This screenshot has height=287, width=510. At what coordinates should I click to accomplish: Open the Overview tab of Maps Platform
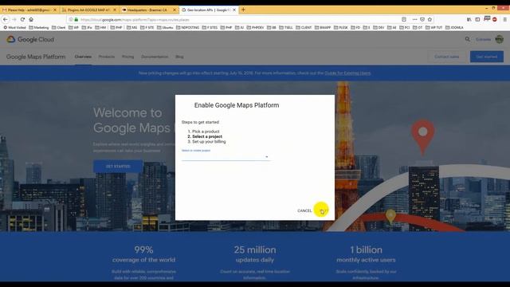(83, 57)
